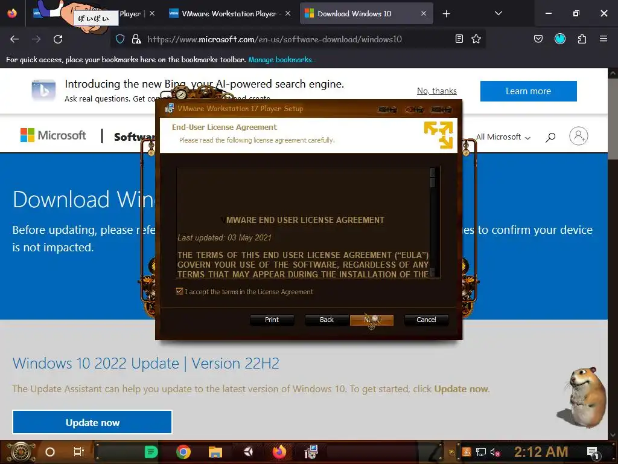This screenshot has width=618, height=464.
Task: Click the 2:12 AM taskbar clock
Action: (541, 452)
